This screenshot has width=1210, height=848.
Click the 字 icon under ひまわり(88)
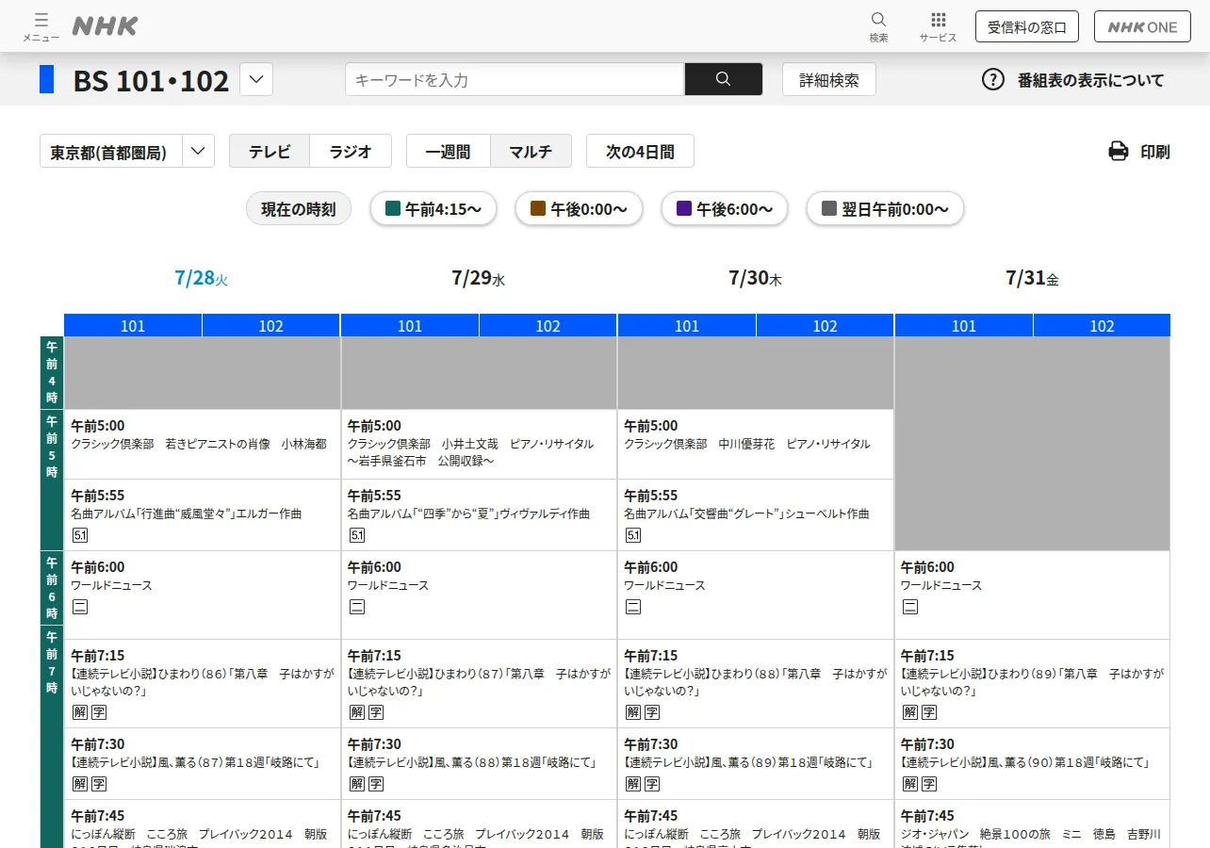652,712
